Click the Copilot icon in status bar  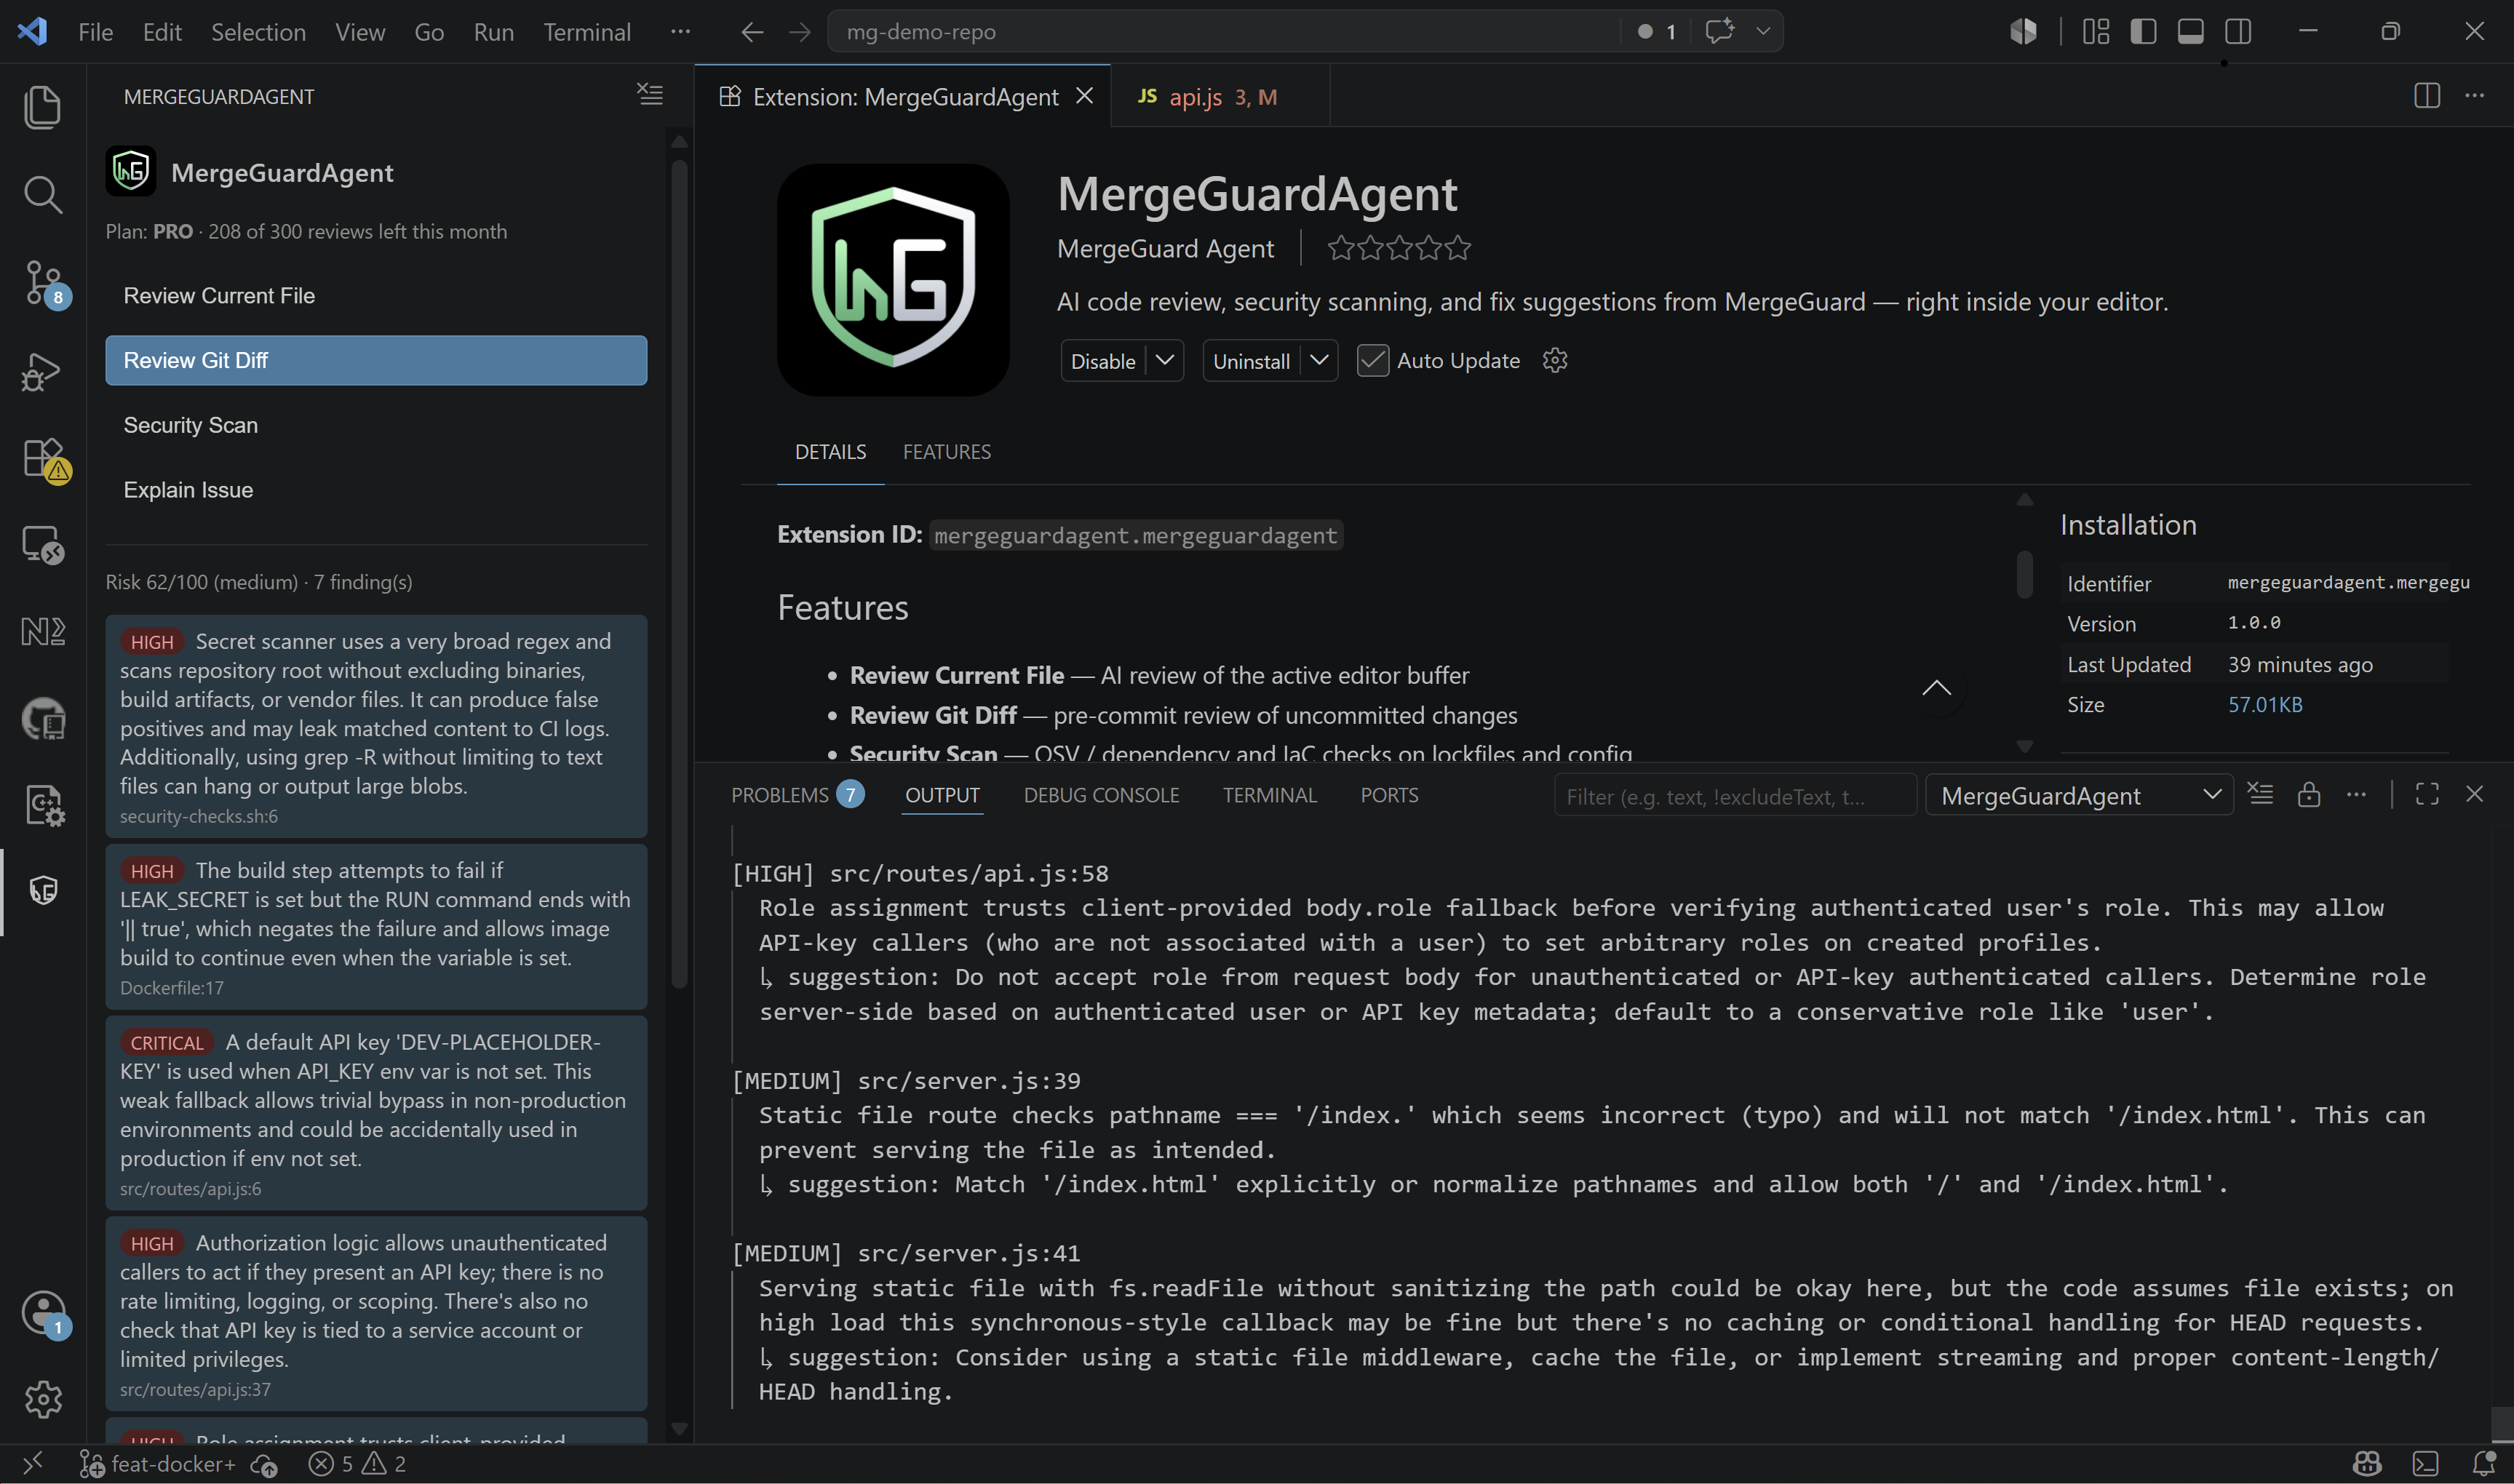(x=2367, y=1464)
